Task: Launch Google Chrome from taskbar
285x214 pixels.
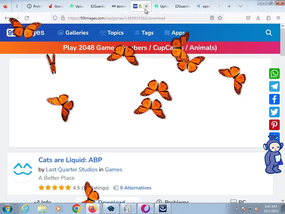Action: coord(76,208)
